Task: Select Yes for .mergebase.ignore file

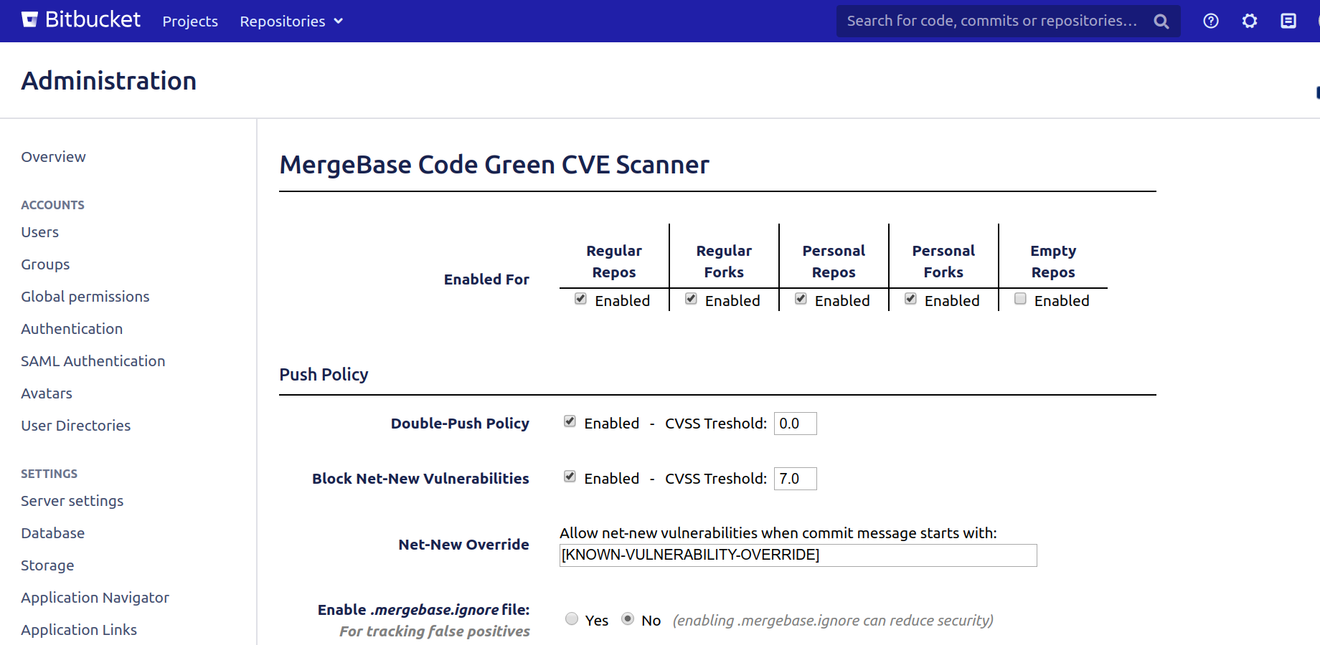Action: tap(572, 618)
